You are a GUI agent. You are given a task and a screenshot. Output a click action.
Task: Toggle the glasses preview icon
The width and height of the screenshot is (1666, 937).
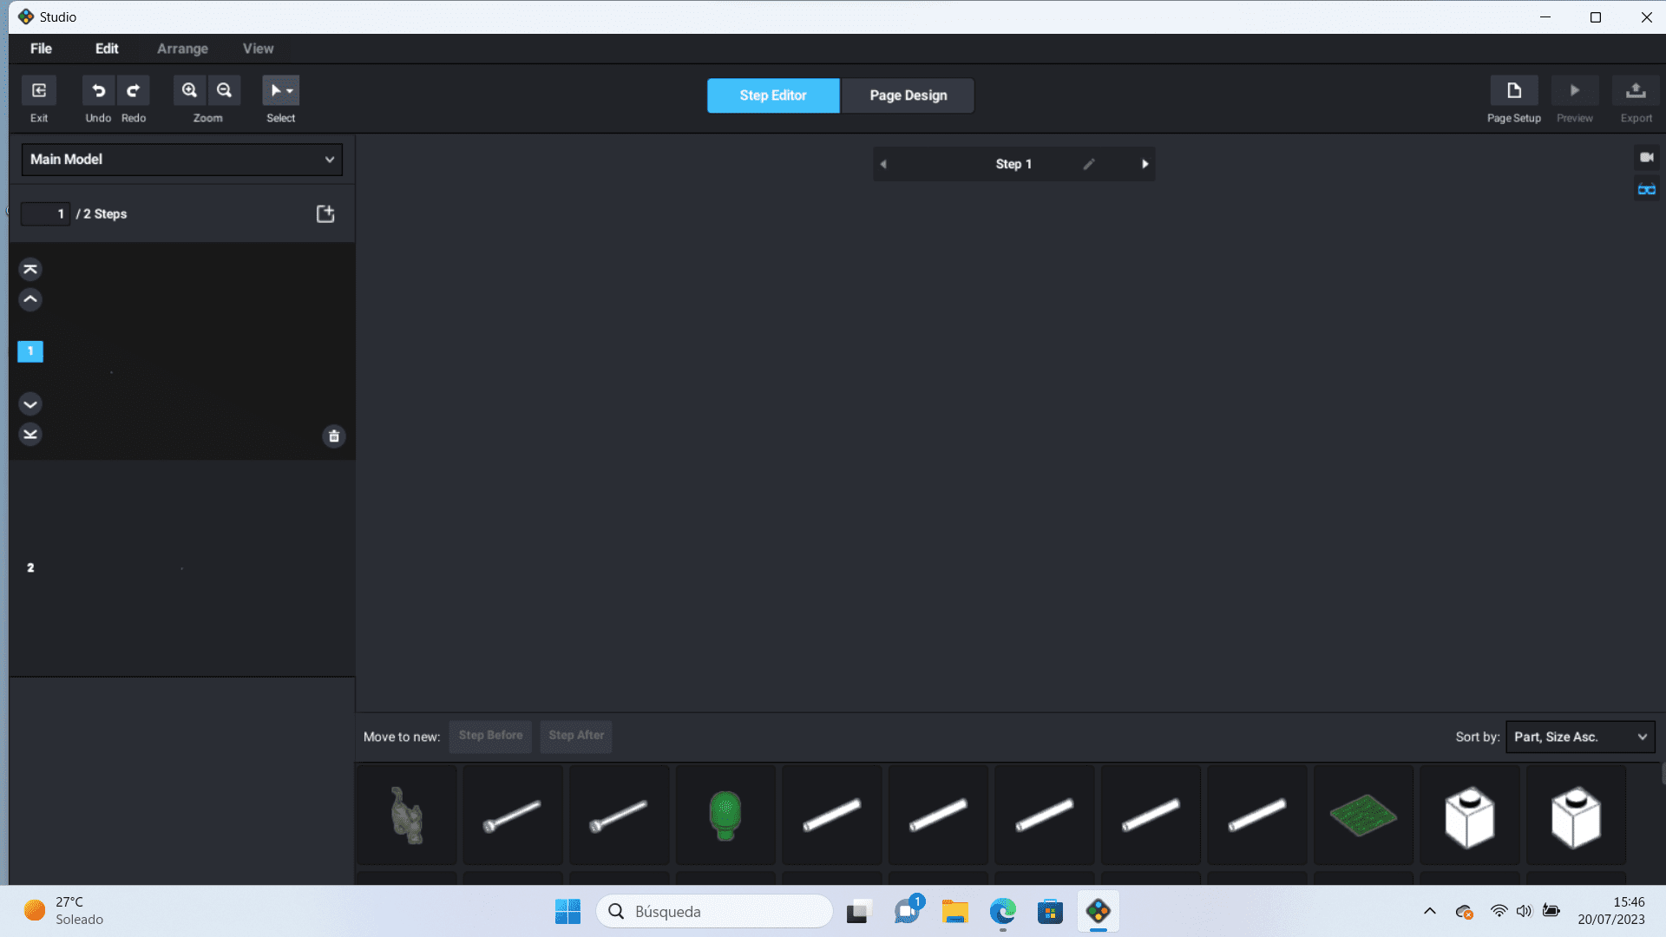click(1646, 190)
